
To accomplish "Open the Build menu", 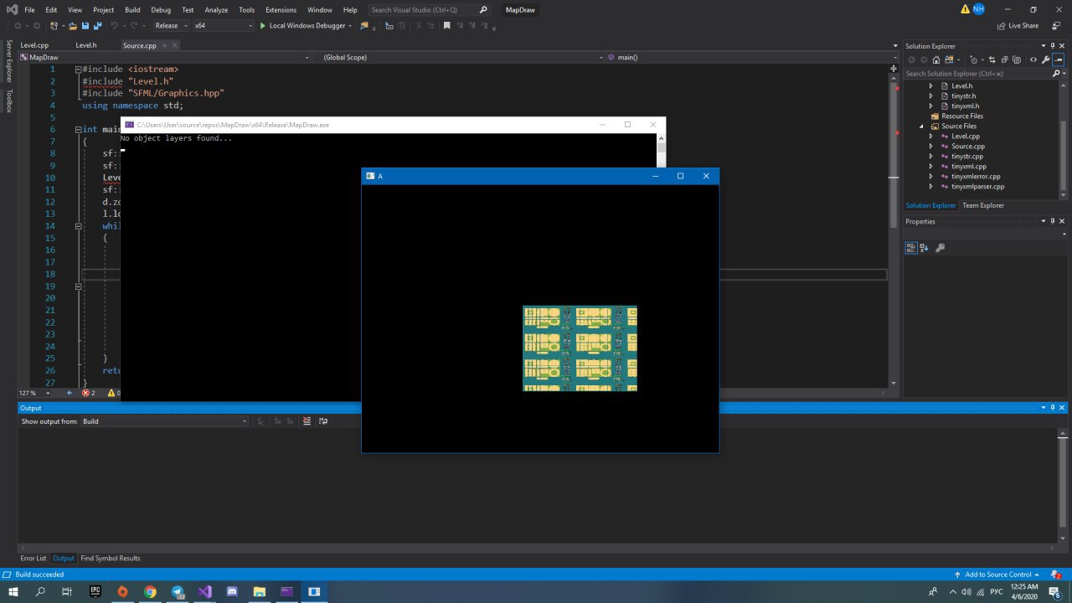I will [132, 10].
